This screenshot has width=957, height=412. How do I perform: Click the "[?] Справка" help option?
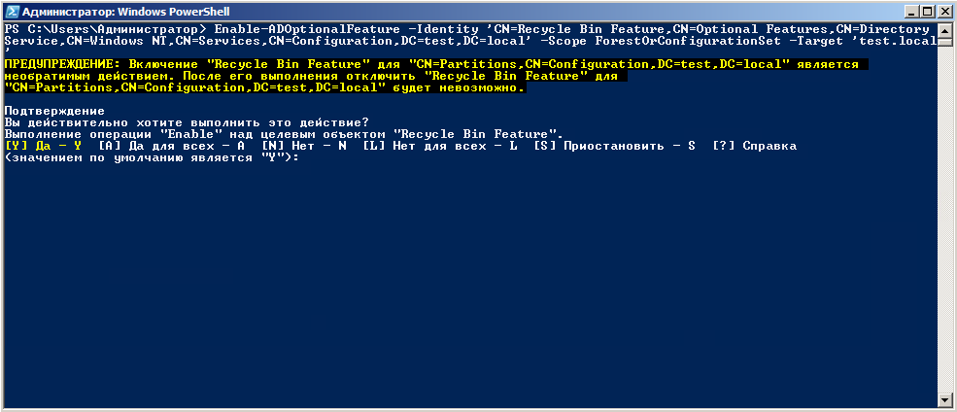(755, 146)
